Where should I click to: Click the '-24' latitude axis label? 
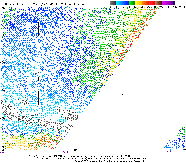point(3,62)
